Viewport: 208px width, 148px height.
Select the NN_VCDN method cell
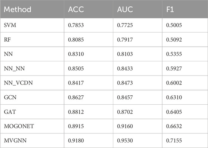pos(18,83)
